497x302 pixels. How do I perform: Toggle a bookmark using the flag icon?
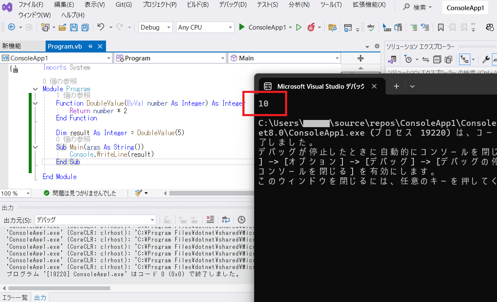[440, 27]
